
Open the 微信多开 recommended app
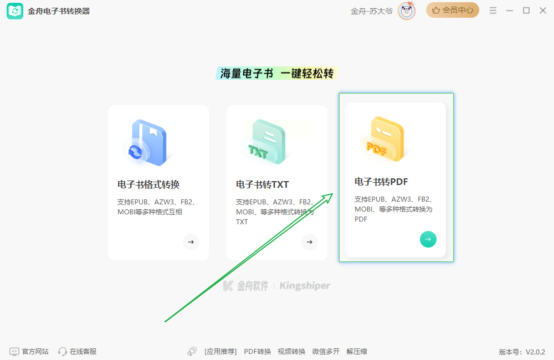tap(326, 352)
